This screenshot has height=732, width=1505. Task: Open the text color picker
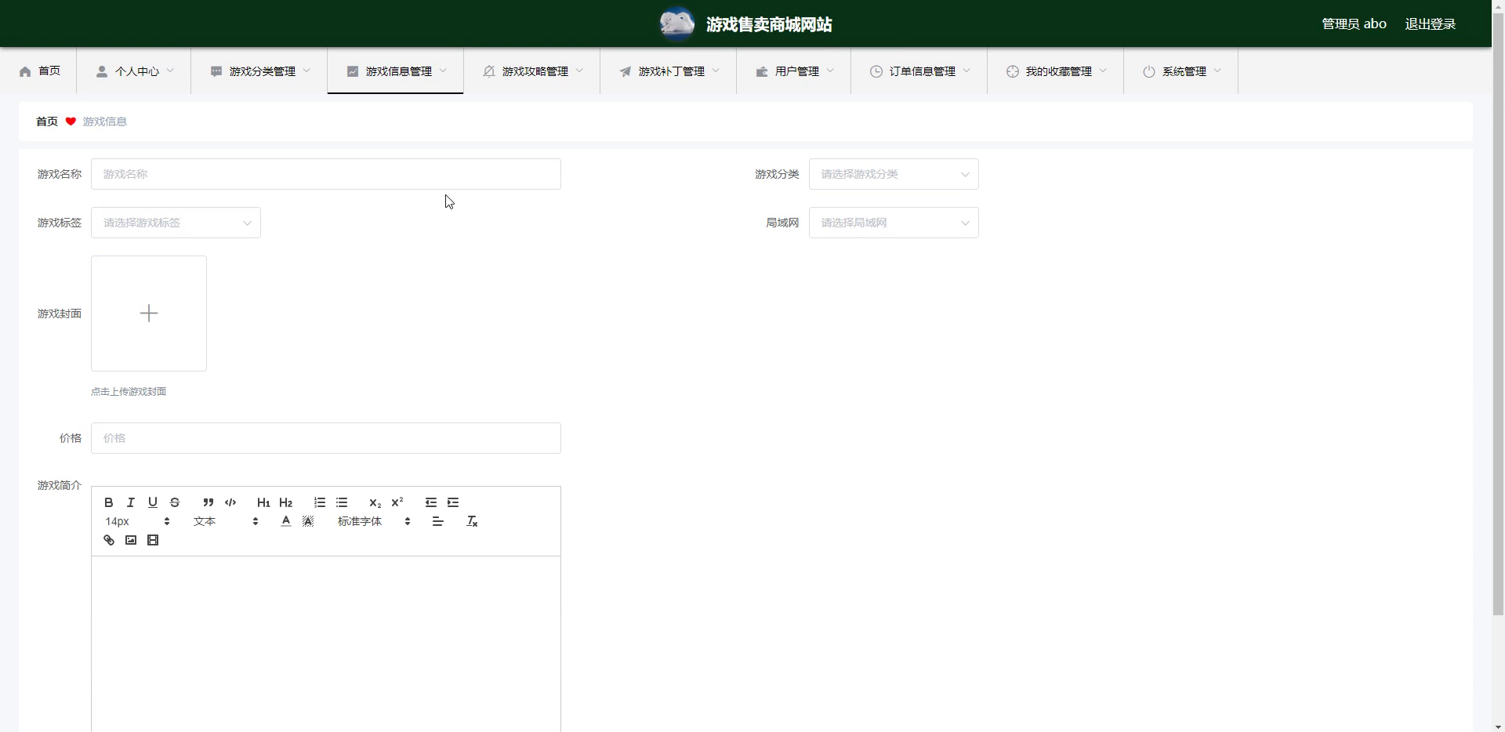point(286,521)
